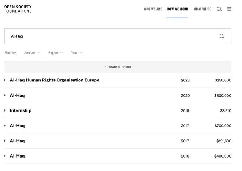The width and height of the screenshot is (242, 171).
Task: Click the 6 Grants Found banner text
Action: click(x=118, y=67)
